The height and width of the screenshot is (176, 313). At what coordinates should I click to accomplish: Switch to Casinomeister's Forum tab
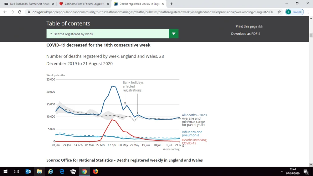pyautogui.click(x=85, y=4)
